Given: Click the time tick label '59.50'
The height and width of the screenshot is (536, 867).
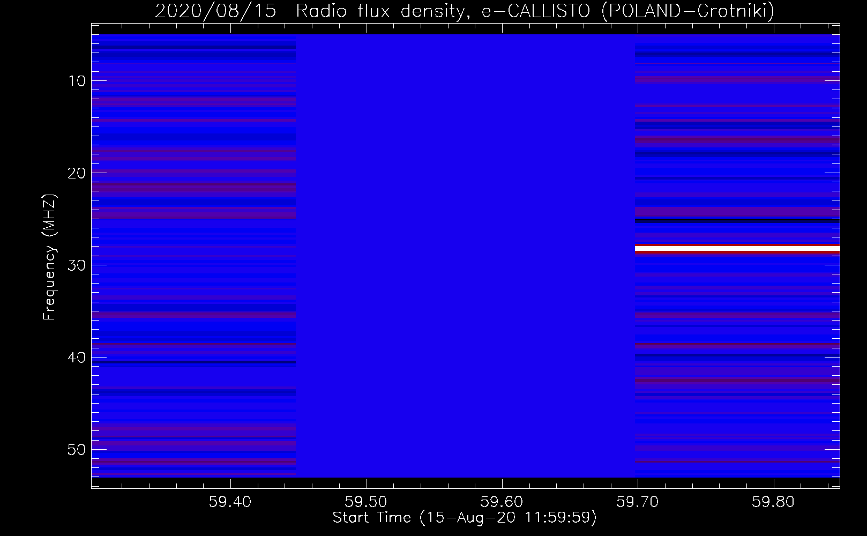Looking at the screenshot, I should pyautogui.click(x=366, y=502).
